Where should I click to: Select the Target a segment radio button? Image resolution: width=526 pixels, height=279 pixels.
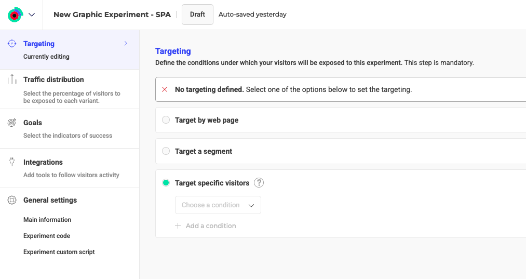[166, 151]
